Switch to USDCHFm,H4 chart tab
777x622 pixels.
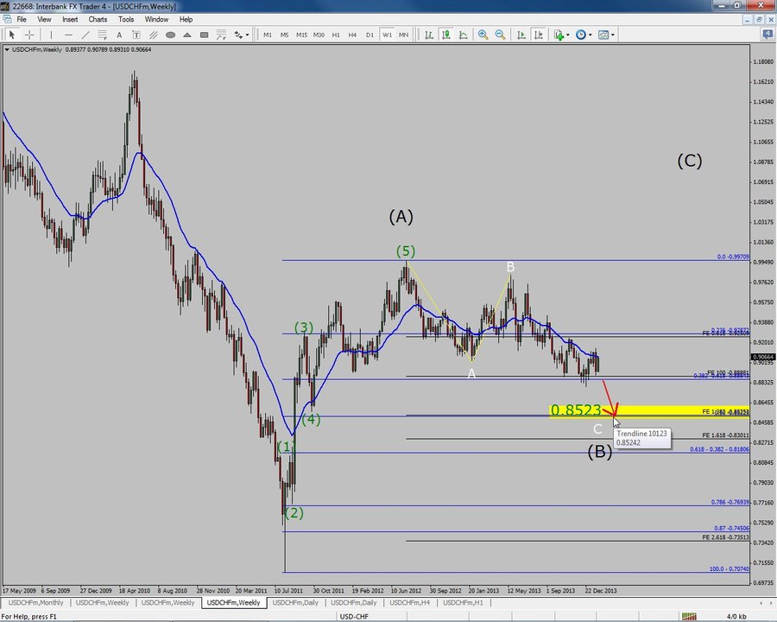click(409, 603)
